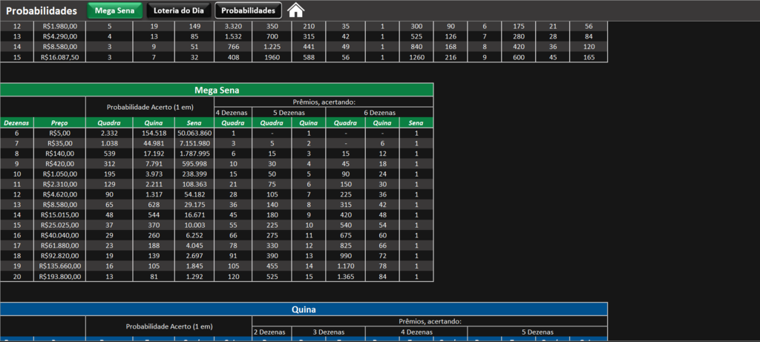This screenshot has width=760, height=342.
Task: Click the 2 Dezenas header in Quina table
Action: coord(272,332)
